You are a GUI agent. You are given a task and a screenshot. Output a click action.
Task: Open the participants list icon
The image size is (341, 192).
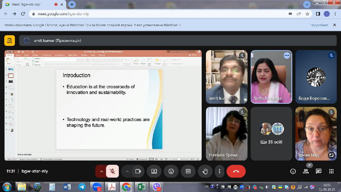(x=306, y=171)
